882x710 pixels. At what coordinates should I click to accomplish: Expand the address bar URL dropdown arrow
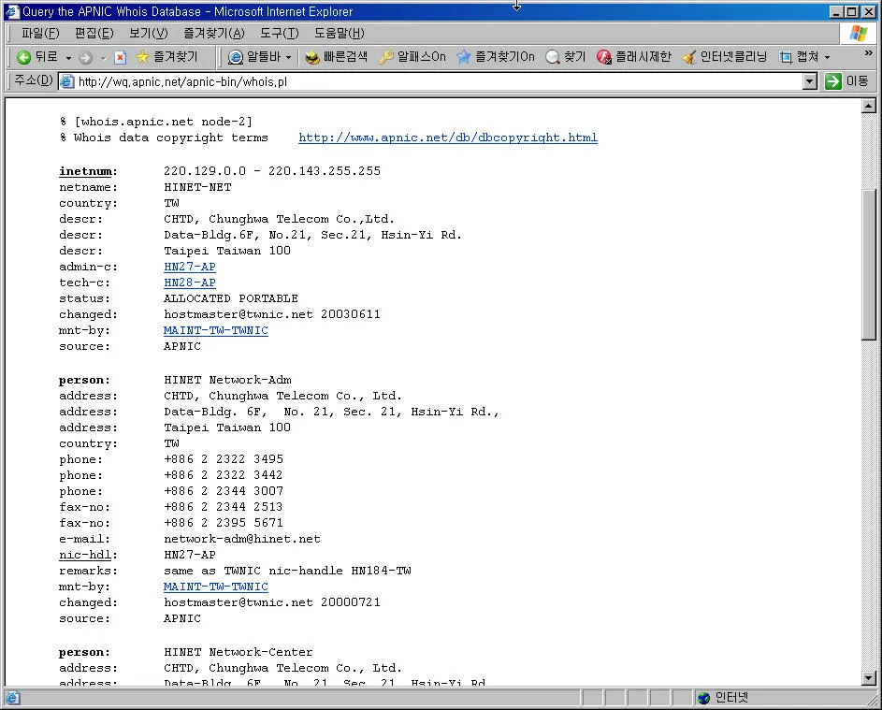(x=810, y=81)
